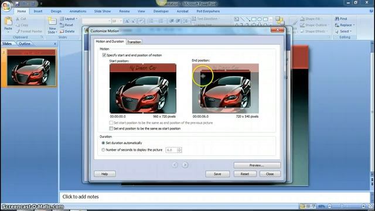
Task: Click the Save icon in Quick Access Toolbar
Action: tap(17, 4)
